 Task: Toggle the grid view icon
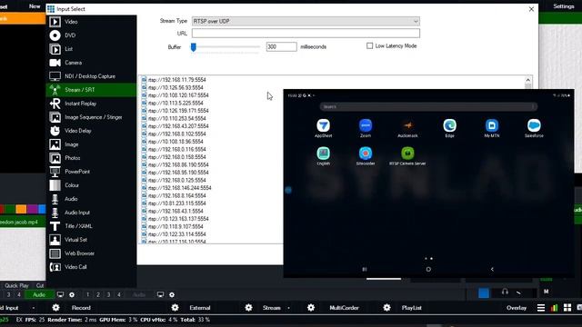(567, 308)
